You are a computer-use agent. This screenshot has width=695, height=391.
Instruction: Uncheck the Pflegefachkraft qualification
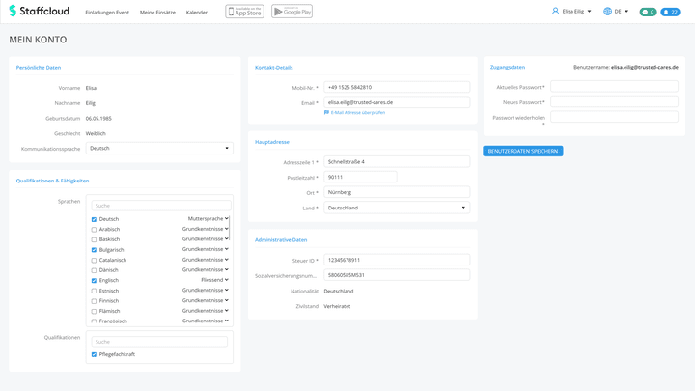pyautogui.click(x=94, y=354)
